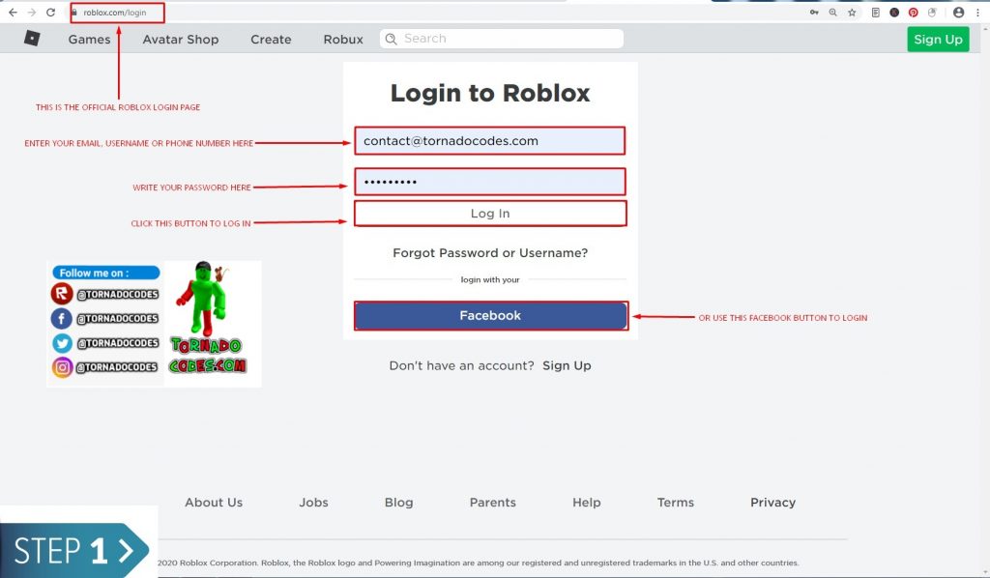
Task: Click the grey puzzle extension icon
Action: coord(932,12)
